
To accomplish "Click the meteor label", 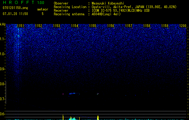I will point(43,9).
